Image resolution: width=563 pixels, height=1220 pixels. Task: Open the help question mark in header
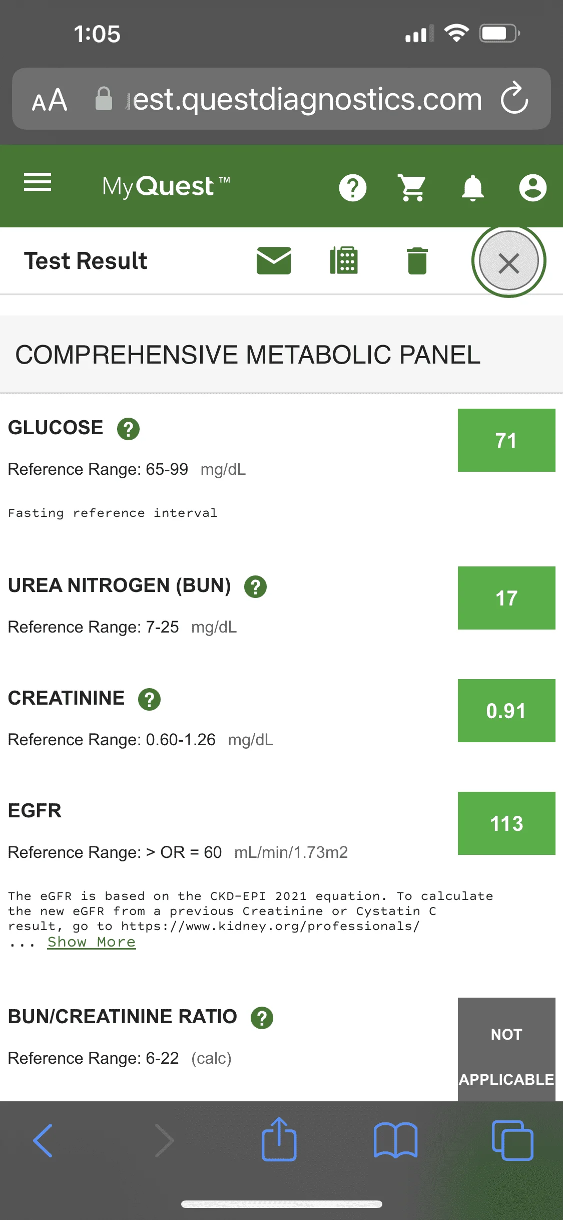[353, 188]
